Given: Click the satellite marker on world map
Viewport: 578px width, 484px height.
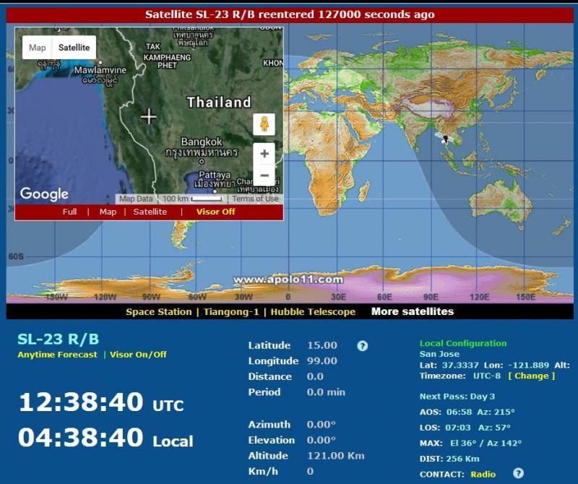Looking at the screenshot, I should [x=444, y=138].
